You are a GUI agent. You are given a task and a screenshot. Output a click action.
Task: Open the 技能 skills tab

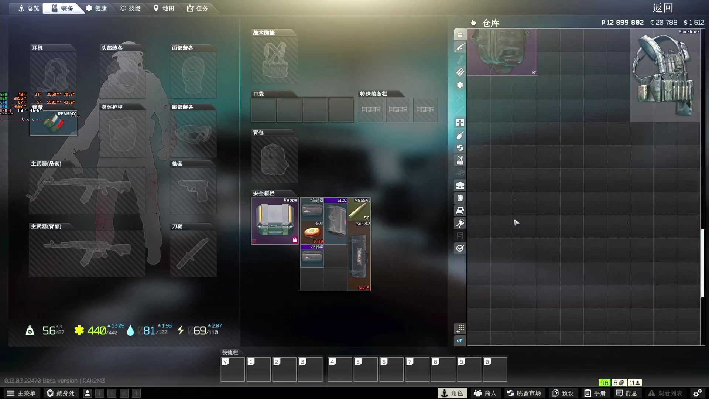(x=130, y=8)
